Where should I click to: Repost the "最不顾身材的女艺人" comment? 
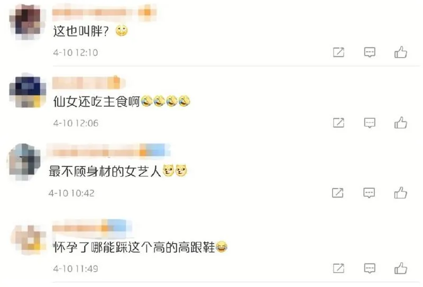pos(338,193)
